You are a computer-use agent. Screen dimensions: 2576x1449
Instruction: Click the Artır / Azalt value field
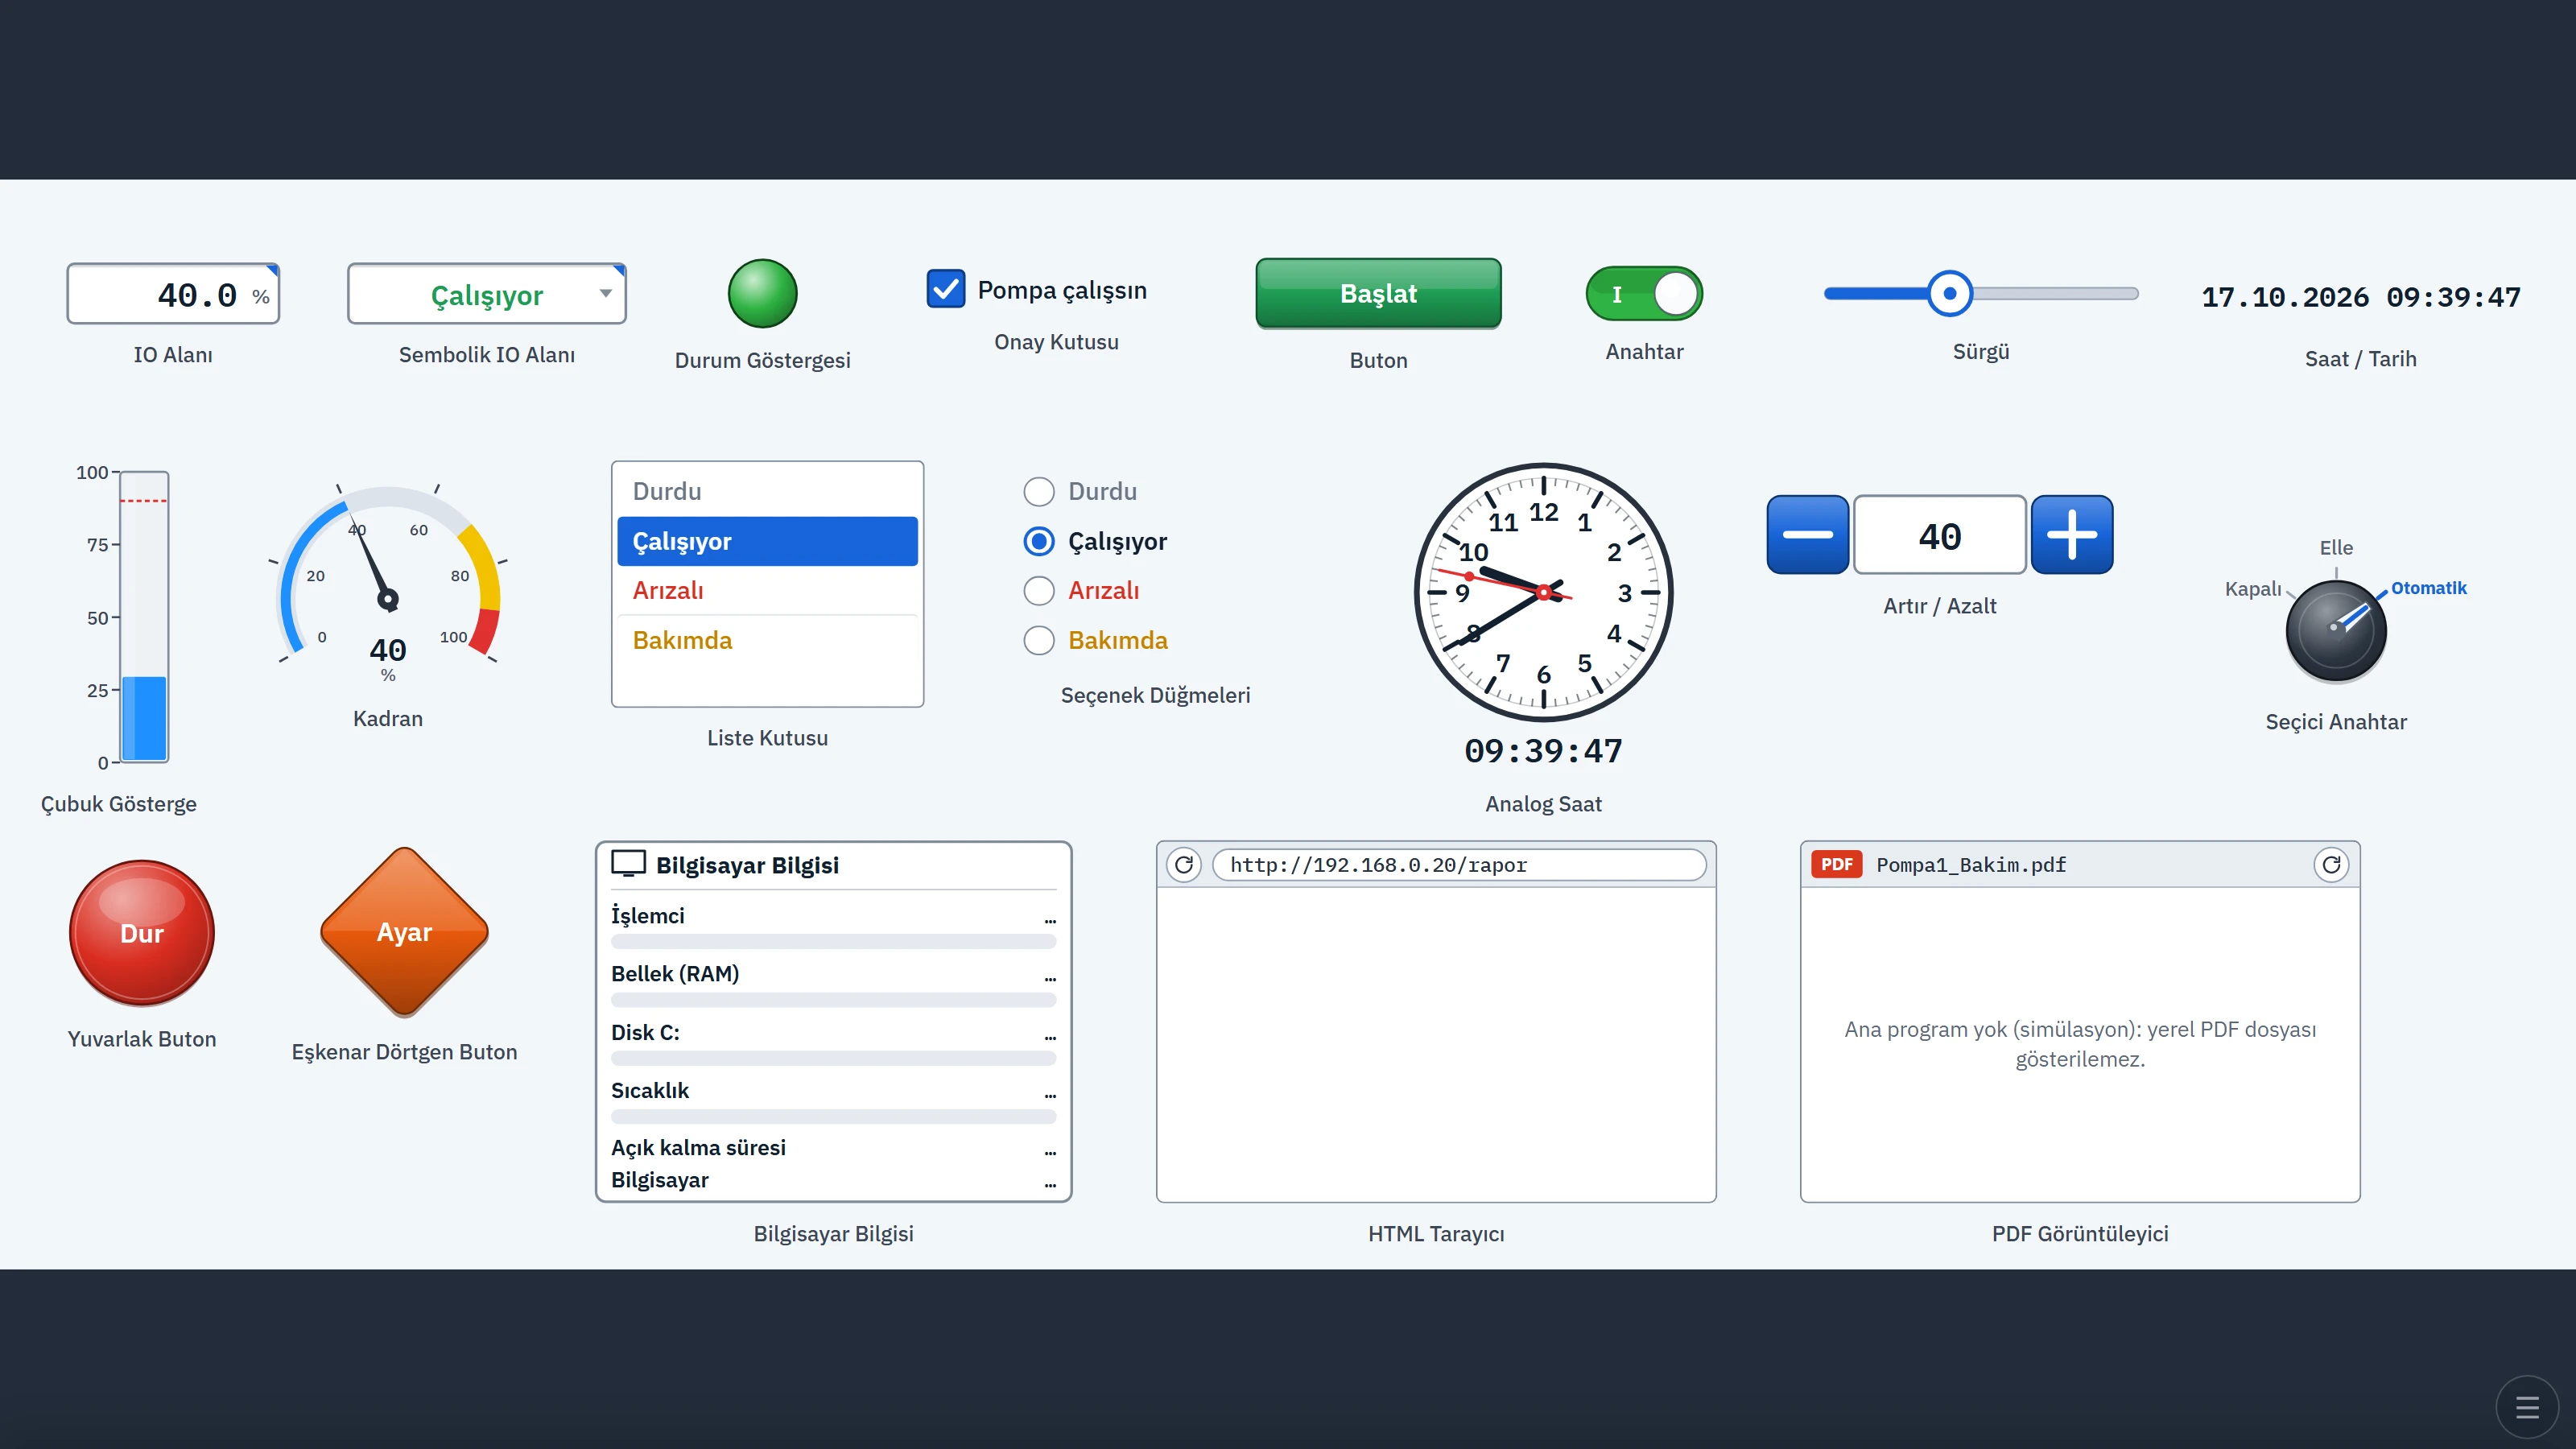click(x=1940, y=535)
